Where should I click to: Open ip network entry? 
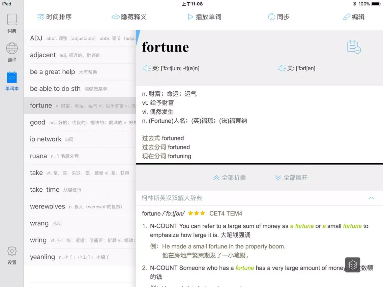click(80, 139)
